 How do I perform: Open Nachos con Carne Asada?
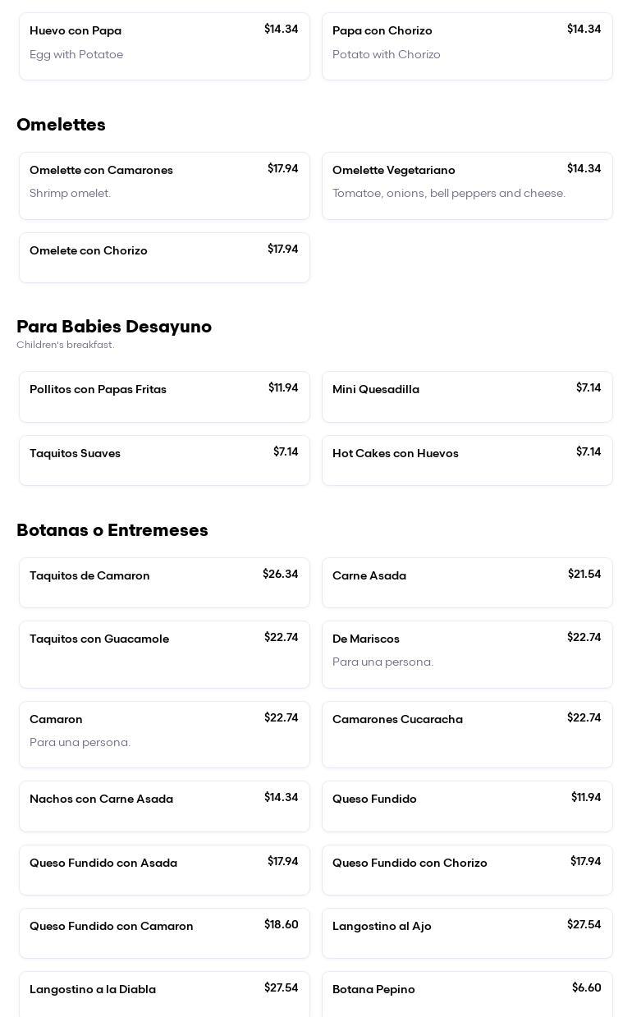click(x=164, y=806)
